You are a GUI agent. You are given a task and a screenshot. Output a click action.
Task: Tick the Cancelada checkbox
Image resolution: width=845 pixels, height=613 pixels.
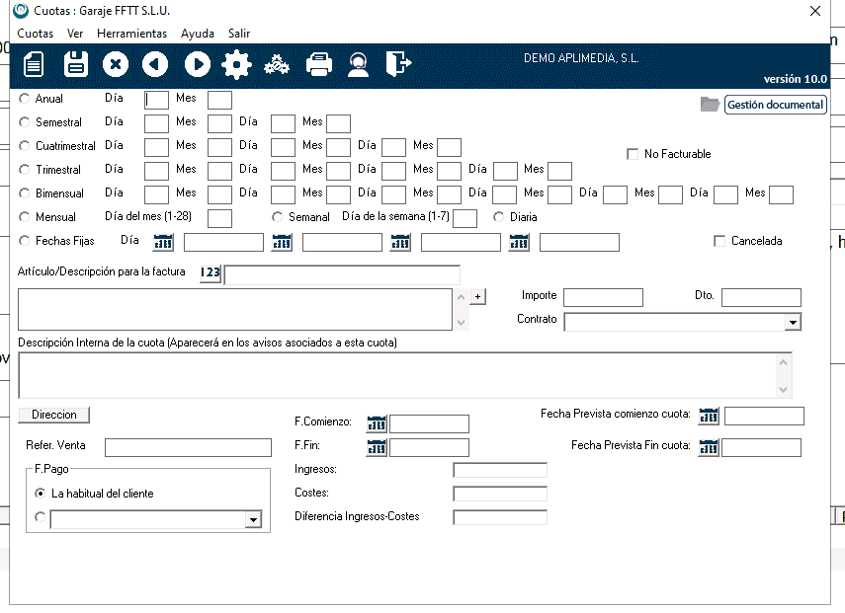coord(719,241)
